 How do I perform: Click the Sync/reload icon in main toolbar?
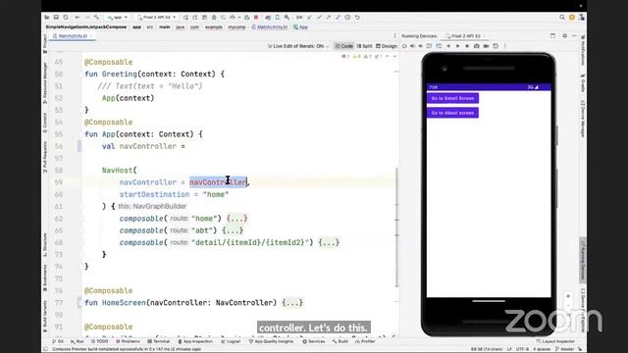pyautogui.click(x=66, y=18)
